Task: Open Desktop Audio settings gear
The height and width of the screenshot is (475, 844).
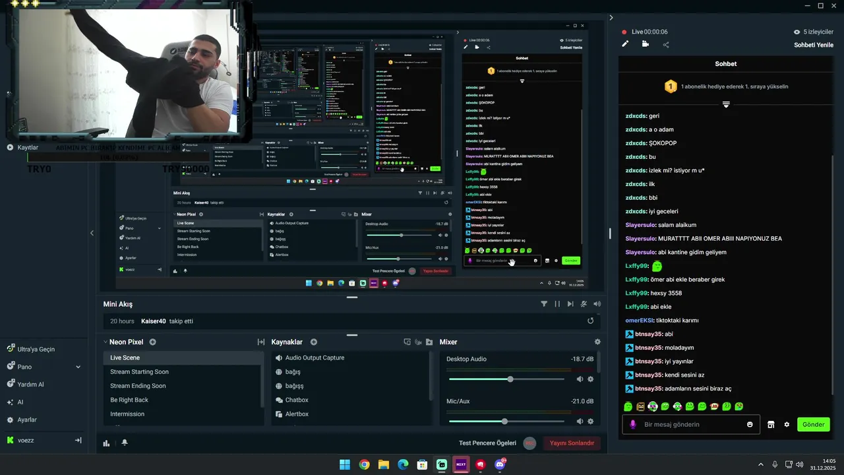Action: point(590,379)
